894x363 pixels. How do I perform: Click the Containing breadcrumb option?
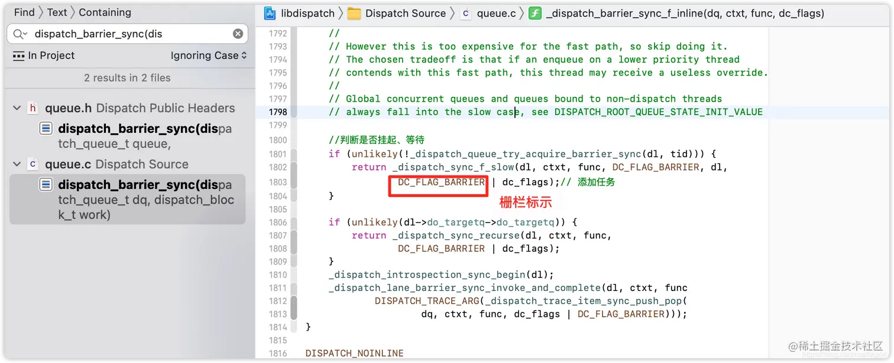click(x=105, y=12)
